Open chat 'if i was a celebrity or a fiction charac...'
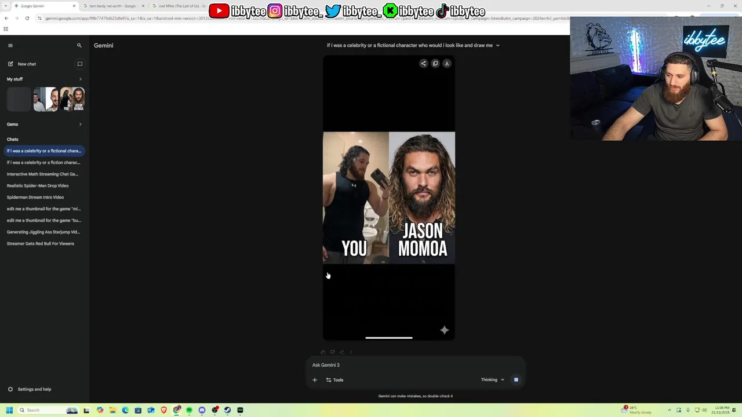 click(x=44, y=162)
